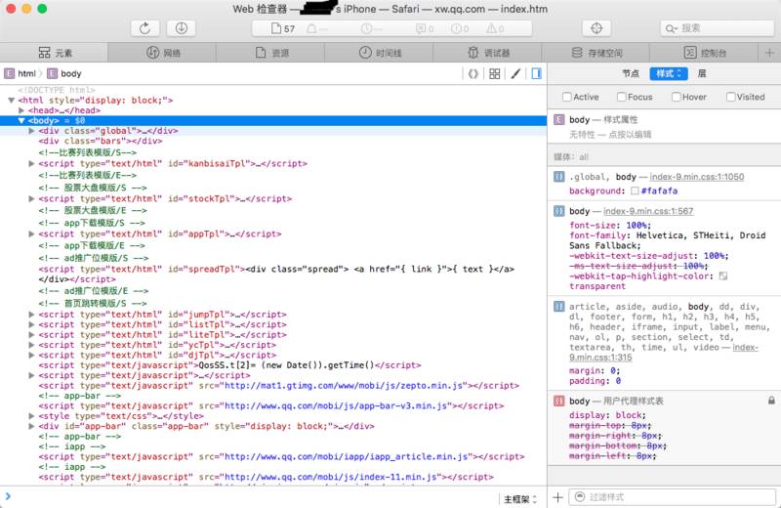The height and width of the screenshot is (508, 781).
Task: Click the filter styles input field
Action: click(x=672, y=497)
